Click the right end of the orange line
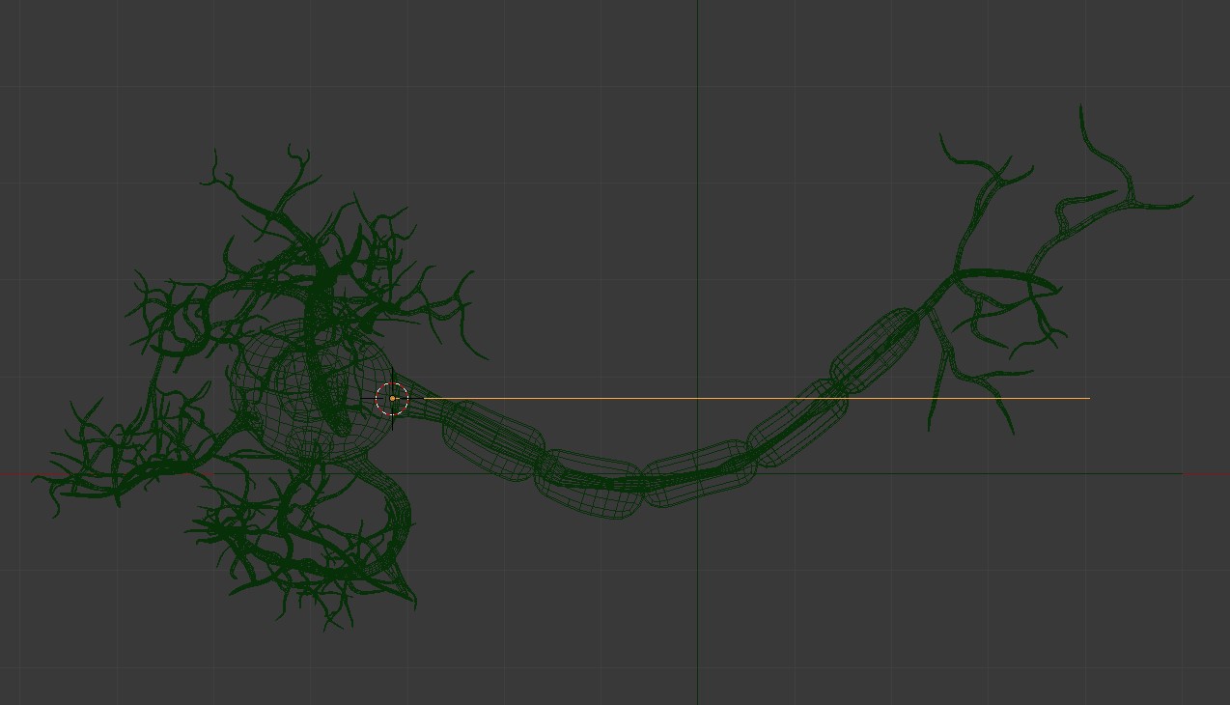The width and height of the screenshot is (1230, 705). point(1088,398)
